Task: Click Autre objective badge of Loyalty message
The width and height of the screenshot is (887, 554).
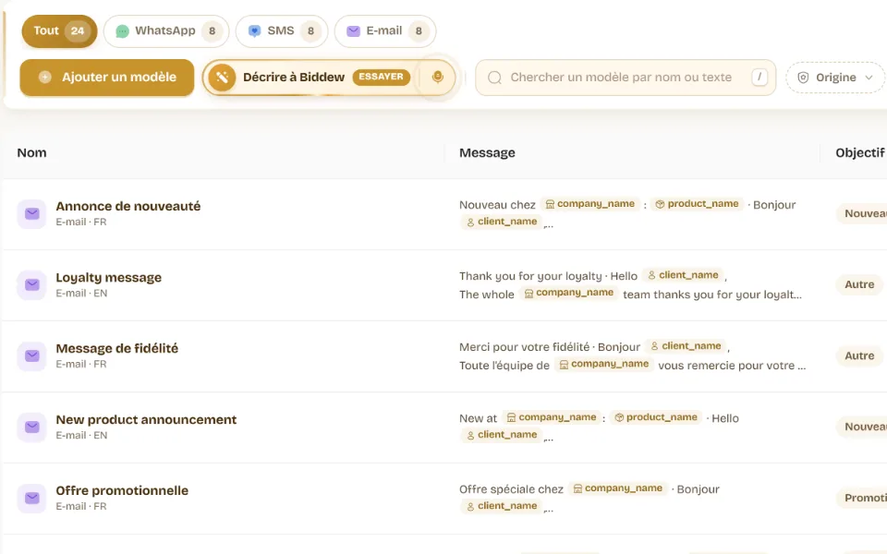Action: click(859, 285)
